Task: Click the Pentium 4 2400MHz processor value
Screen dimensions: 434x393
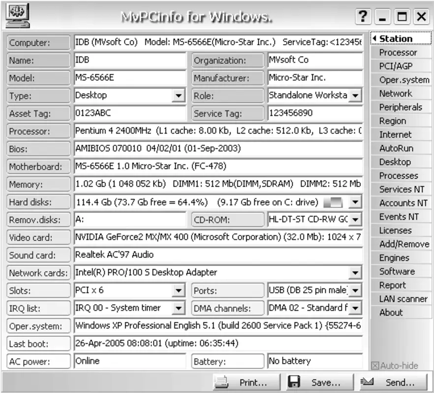Action: 218,131
